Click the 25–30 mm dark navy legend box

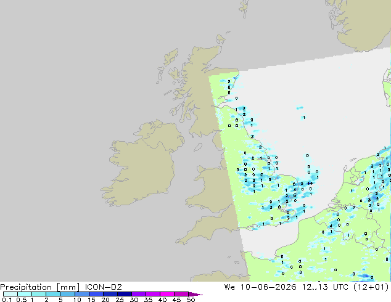click(125, 294)
